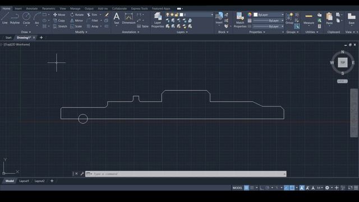This screenshot has width=359, height=202.
Task: Pick the Arc tool
Action: click(37, 19)
